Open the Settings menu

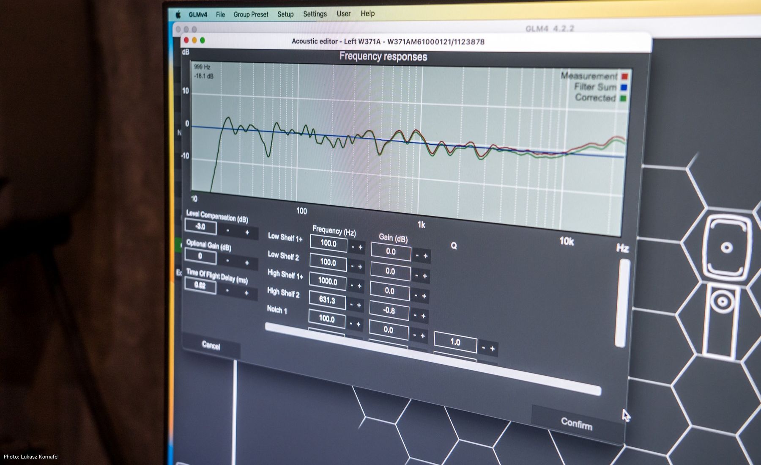315,14
